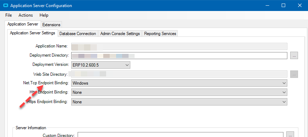Viewport: 308px width, 137px height.
Task: Click the Https Endpoint Binding label
Action: (x=47, y=102)
